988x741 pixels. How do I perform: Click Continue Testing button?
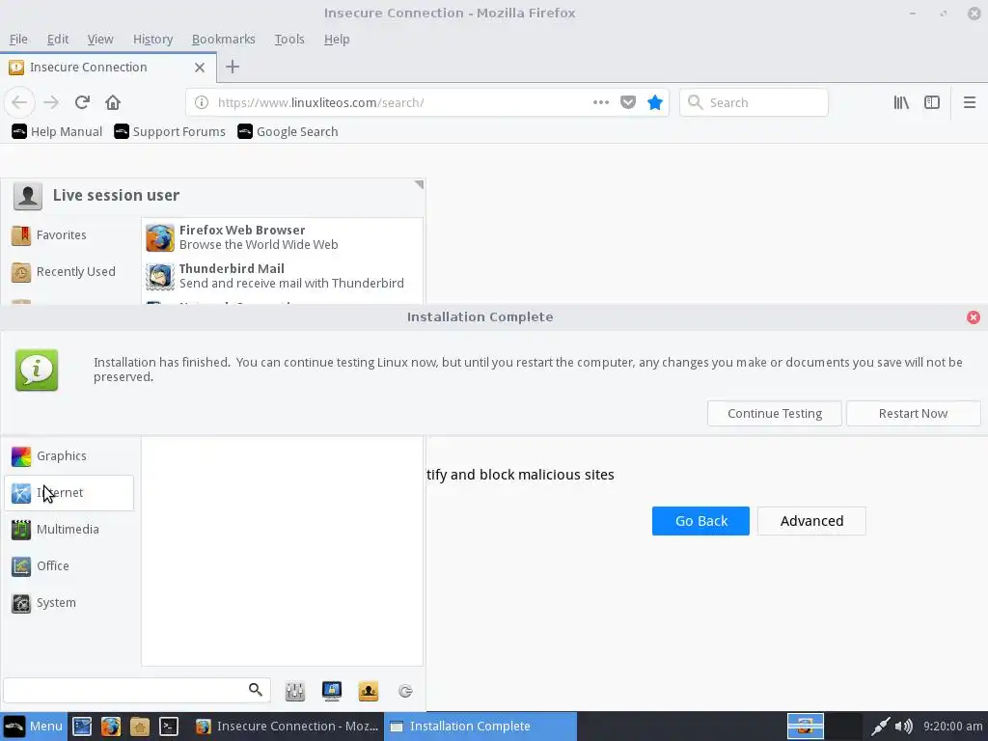775,413
